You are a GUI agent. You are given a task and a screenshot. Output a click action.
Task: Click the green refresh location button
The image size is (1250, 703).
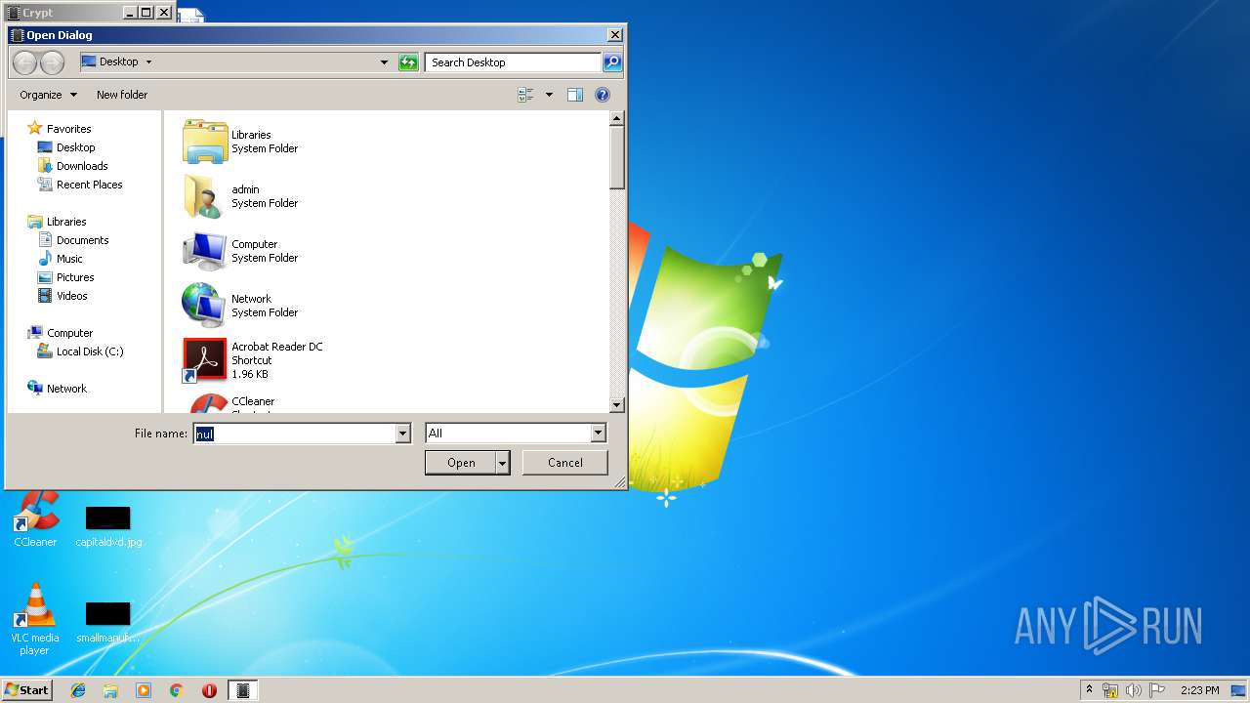[408, 62]
